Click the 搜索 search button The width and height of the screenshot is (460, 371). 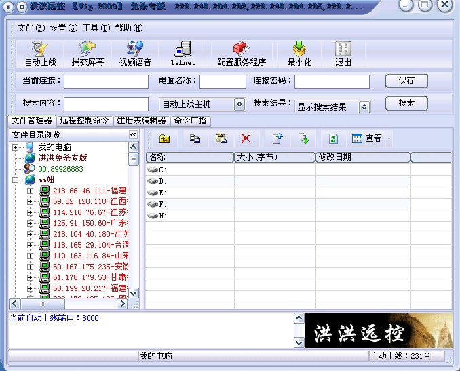pos(406,103)
